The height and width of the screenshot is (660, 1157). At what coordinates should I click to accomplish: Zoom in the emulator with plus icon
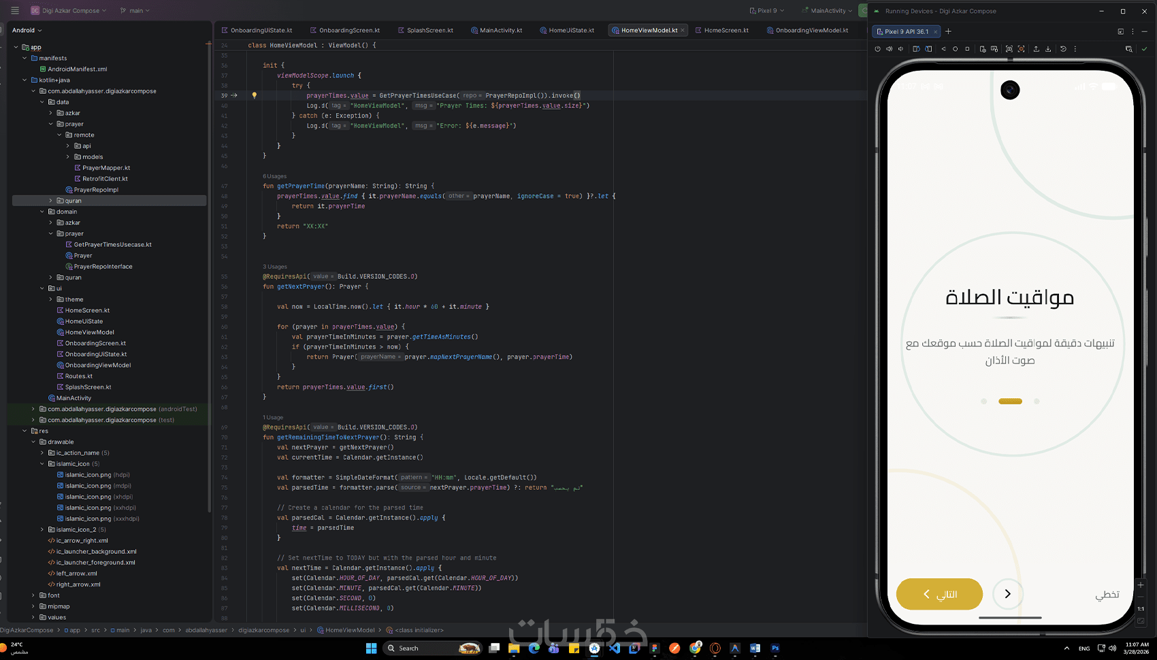[x=1141, y=585]
